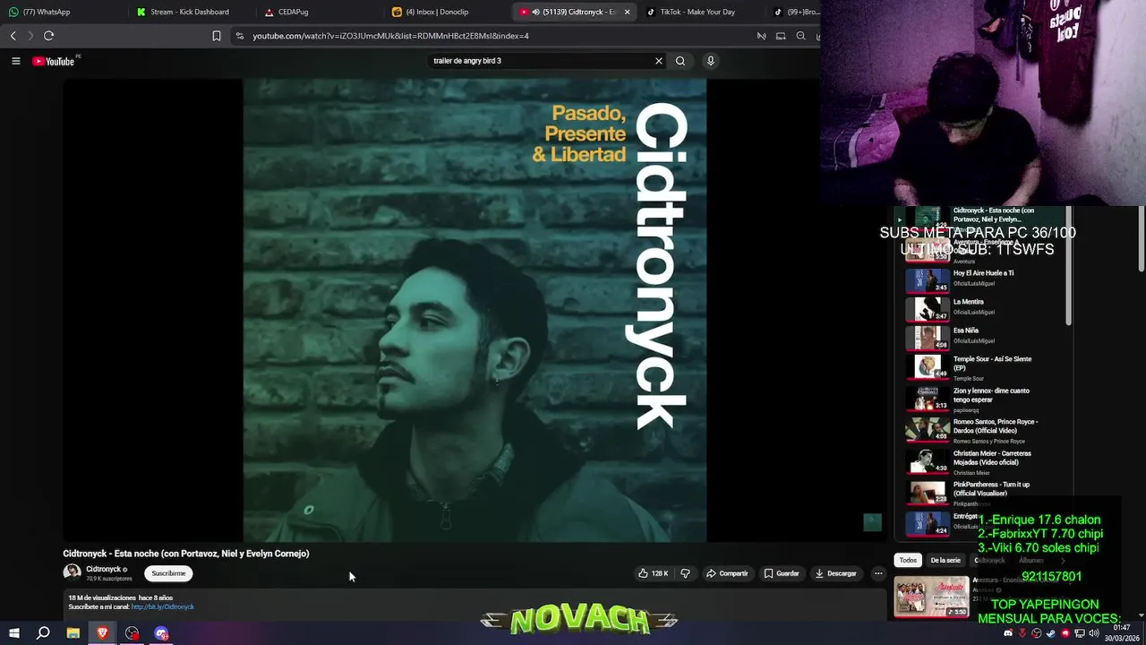Open site settings icon in address bar
The image size is (1146, 645).
click(239, 36)
